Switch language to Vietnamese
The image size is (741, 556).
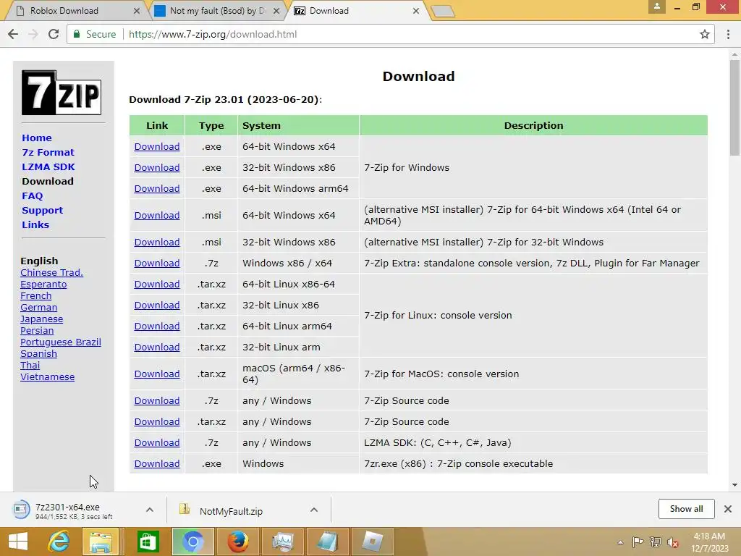tap(47, 376)
